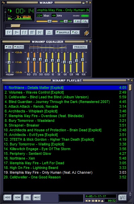Screen dimensions: 134x204
Task: Click the 310 Hz equalizer band slider
Action: click(40, 59)
